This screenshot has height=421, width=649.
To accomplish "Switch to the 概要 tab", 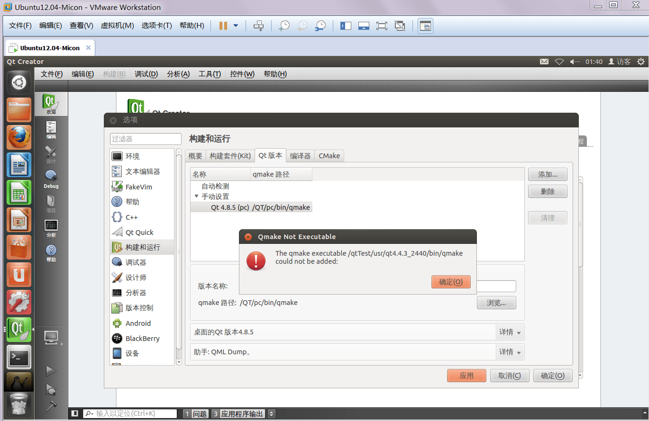I will (x=195, y=156).
